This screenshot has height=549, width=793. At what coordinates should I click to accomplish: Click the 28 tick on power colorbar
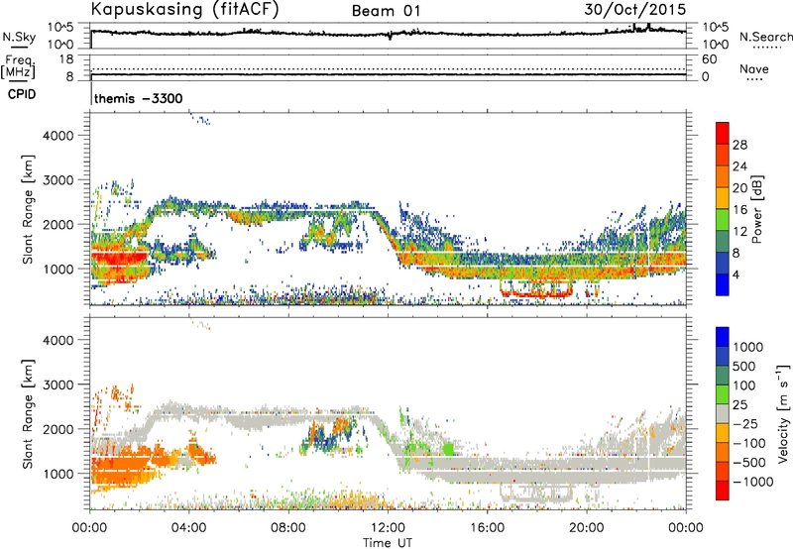[739, 145]
